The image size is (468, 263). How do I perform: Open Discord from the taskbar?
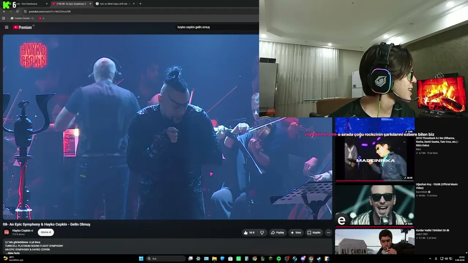tap(303, 259)
